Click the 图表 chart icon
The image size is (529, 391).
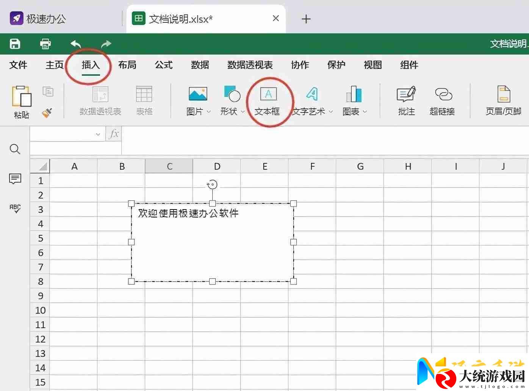tap(354, 94)
